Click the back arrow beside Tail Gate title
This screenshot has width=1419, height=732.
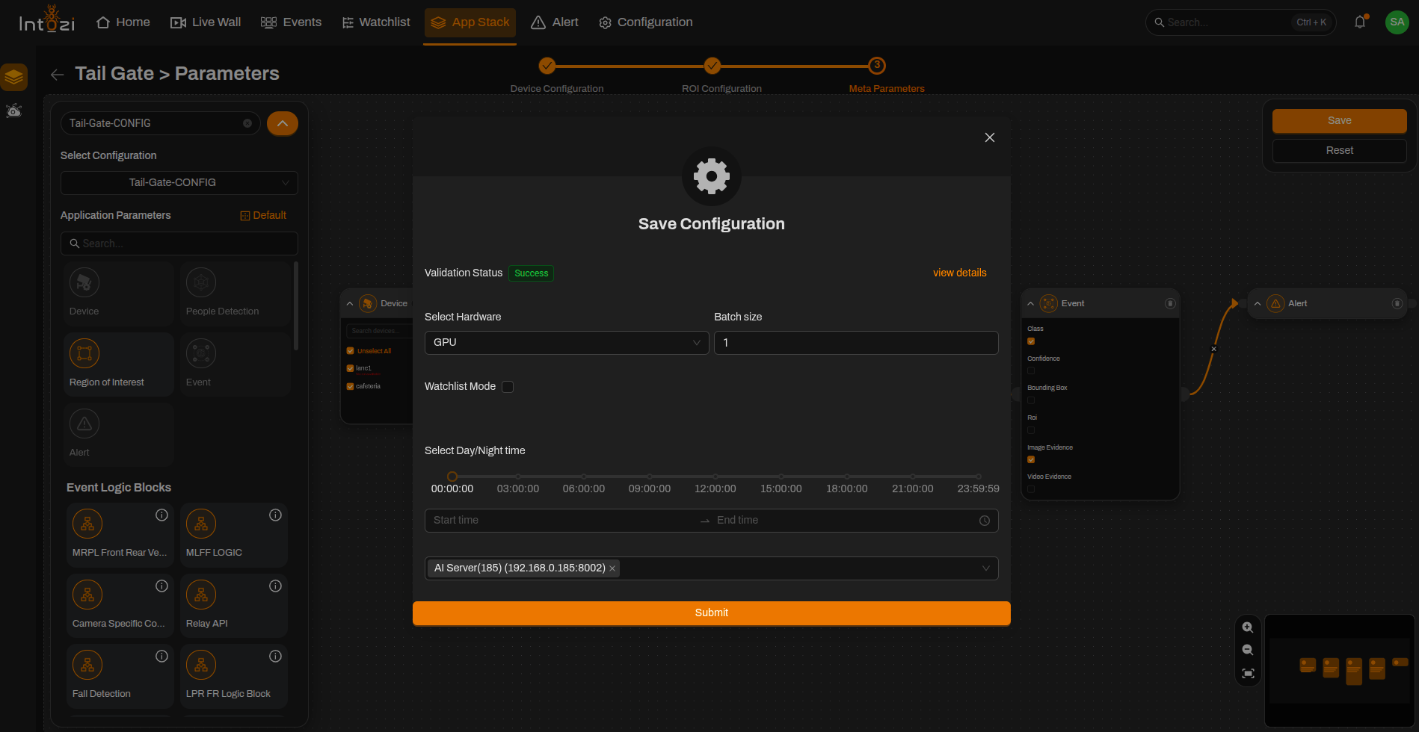pyautogui.click(x=58, y=75)
